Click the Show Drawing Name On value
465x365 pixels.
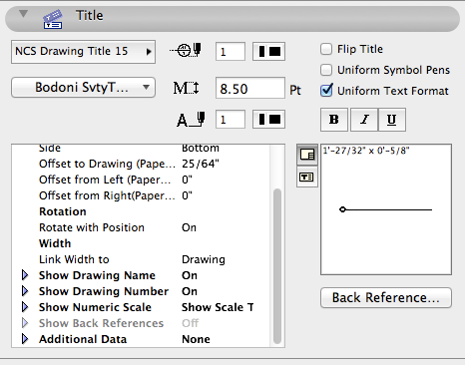click(190, 275)
